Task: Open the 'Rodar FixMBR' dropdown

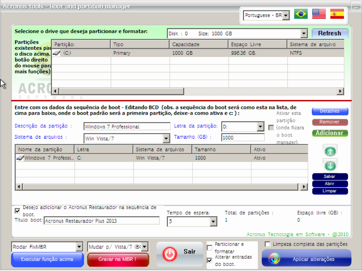Action: (79, 247)
